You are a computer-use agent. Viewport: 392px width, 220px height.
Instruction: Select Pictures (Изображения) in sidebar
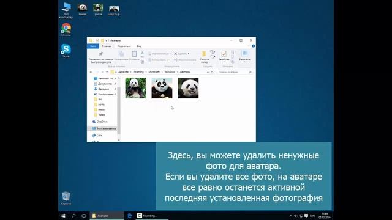pos(105,94)
